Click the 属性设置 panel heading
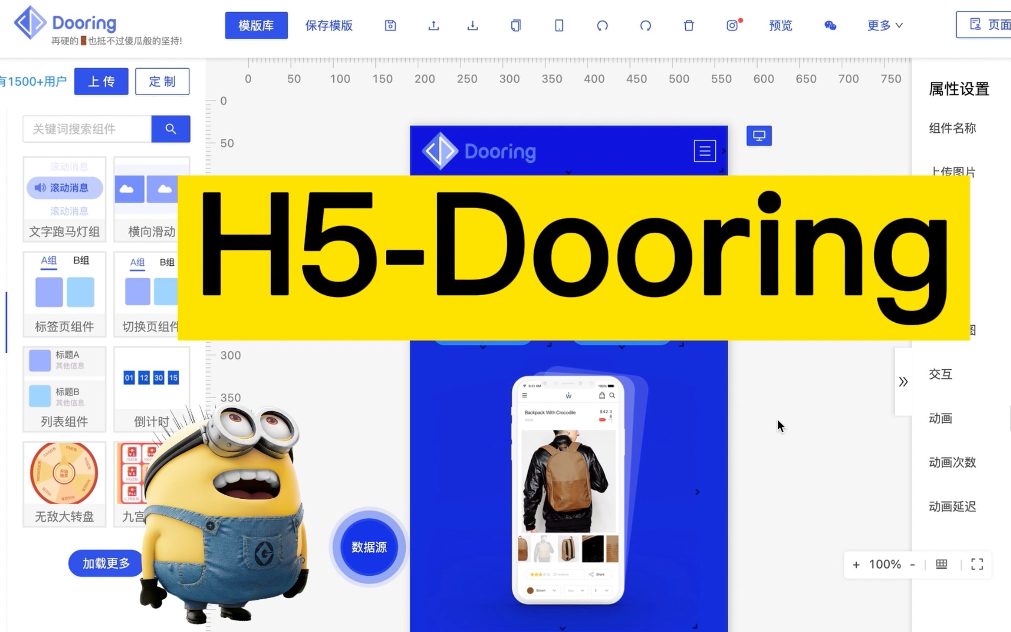Image resolution: width=1011 pixels, height=632 pixels. [x=959, y=89]
